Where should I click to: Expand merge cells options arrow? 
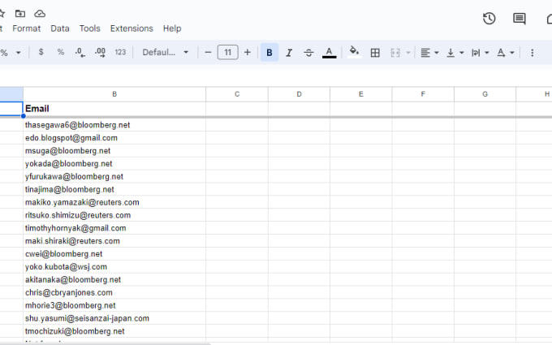[x=408, y=53]
